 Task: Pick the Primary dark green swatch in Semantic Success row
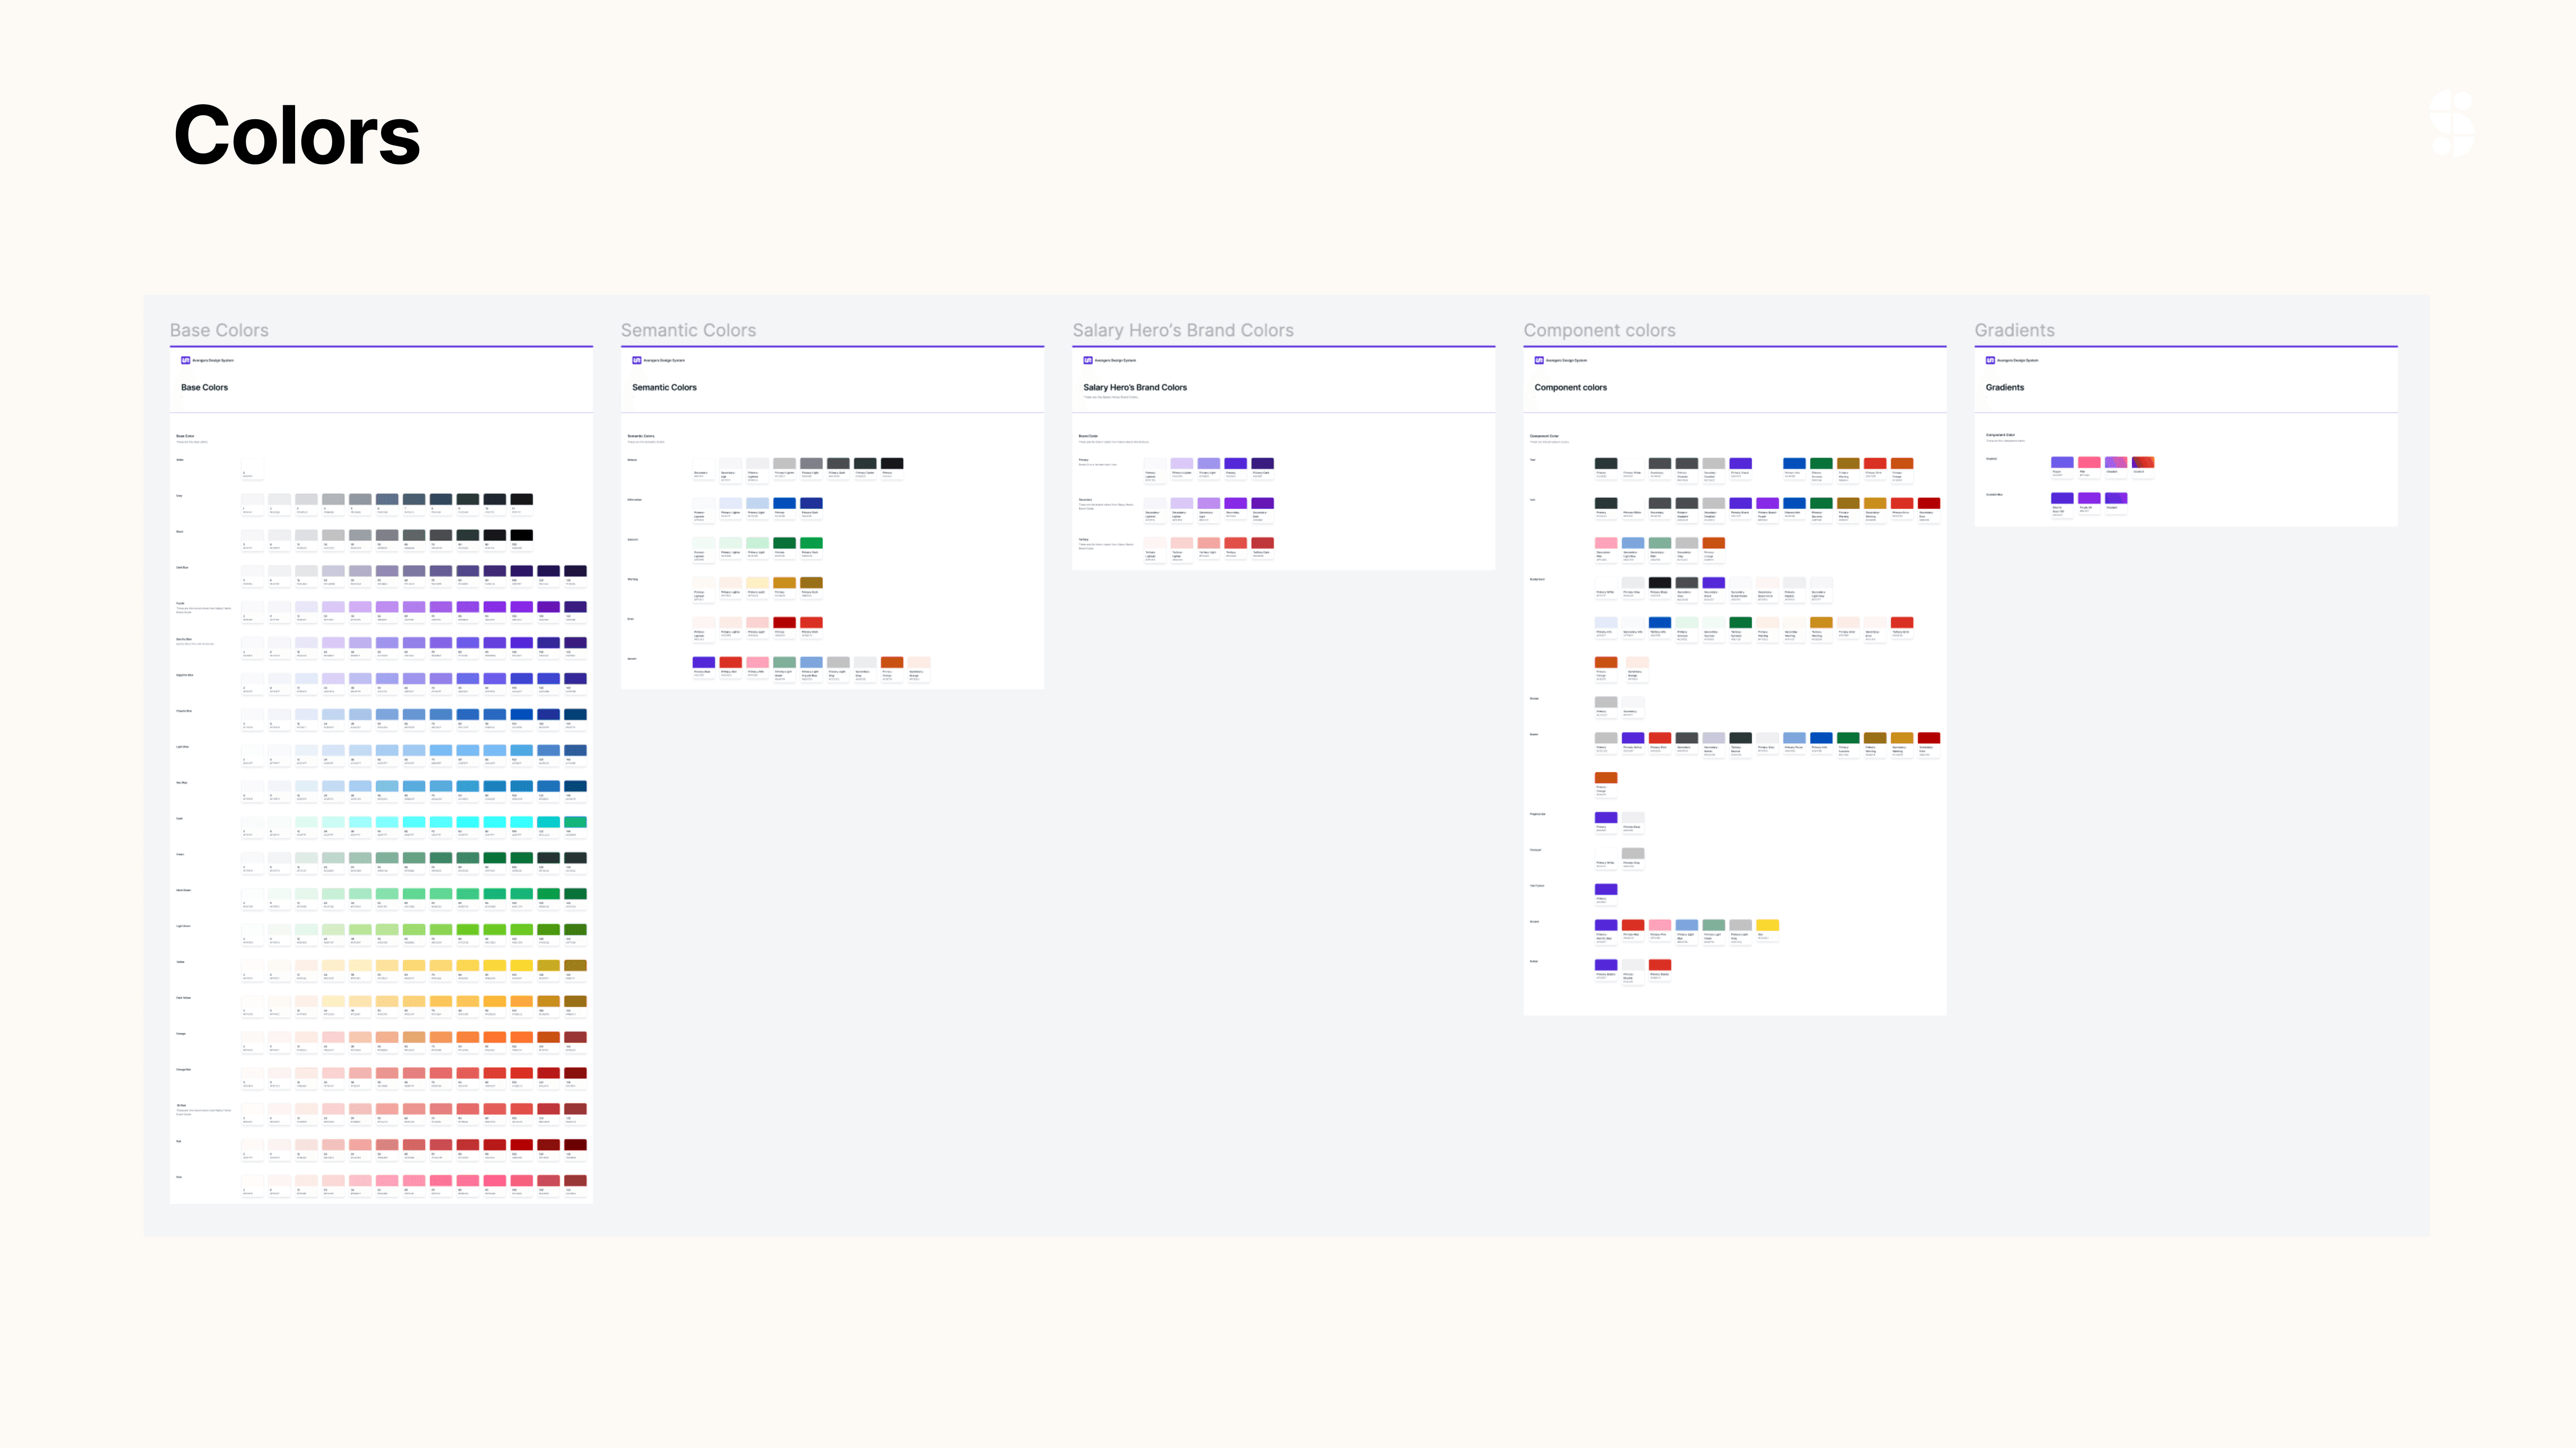784,543
